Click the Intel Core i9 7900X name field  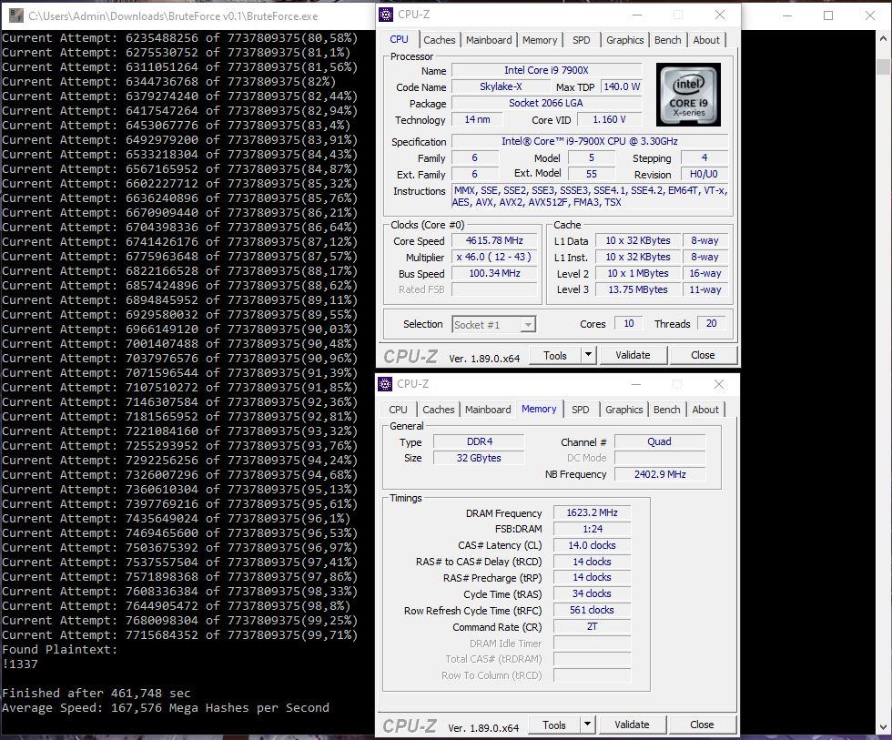tap(546, 70)
